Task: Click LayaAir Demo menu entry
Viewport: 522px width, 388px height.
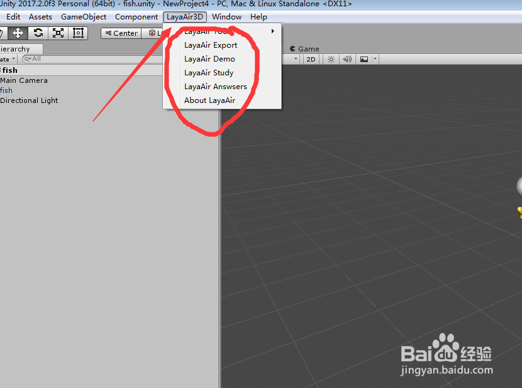Action: coord(208,58)
